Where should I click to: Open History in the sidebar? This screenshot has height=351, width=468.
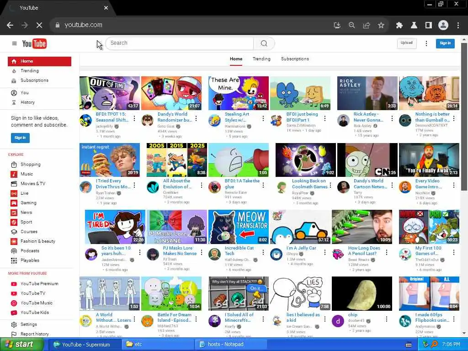[39, 102]
